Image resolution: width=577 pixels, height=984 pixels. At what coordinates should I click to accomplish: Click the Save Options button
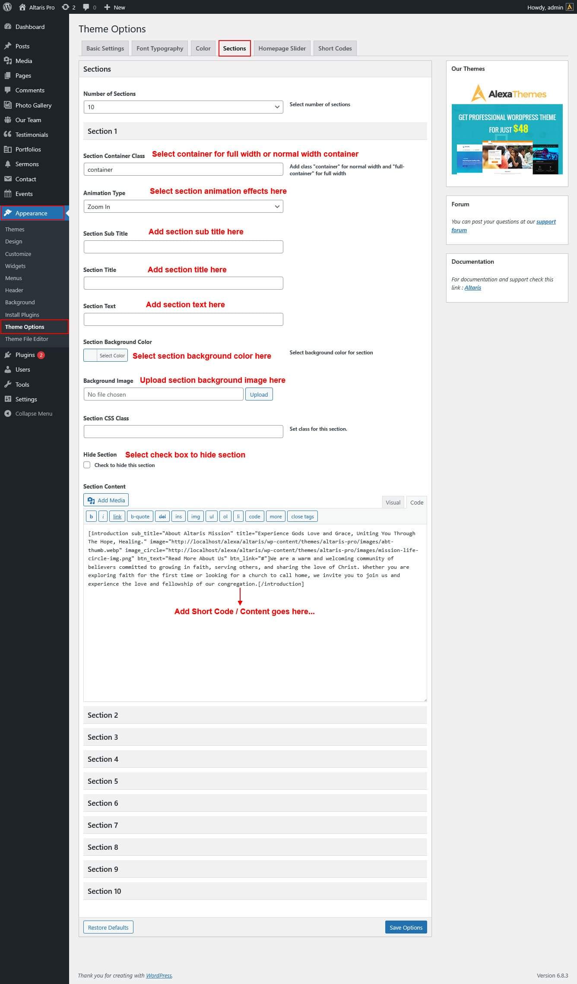[406, 927]
